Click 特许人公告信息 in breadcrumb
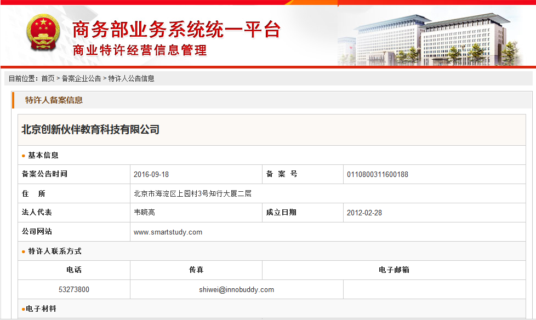The height and width of the screenshot is (320, 536). tap(131, 78)
